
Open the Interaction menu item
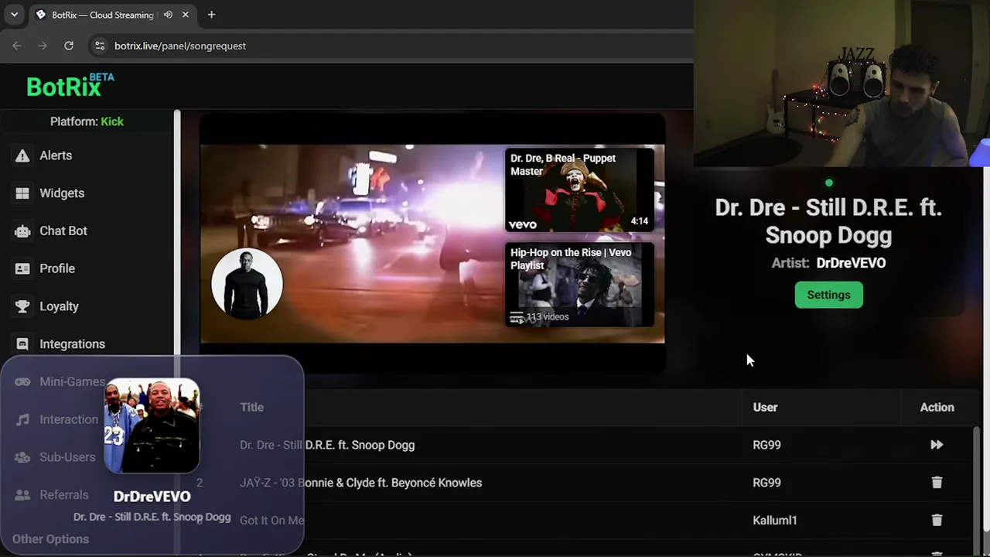pos(58,419)
